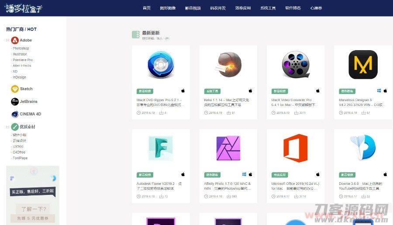Click the category tag on Microsoft Office card
Viewport: 393px width, 225px height.
[280, 175]
